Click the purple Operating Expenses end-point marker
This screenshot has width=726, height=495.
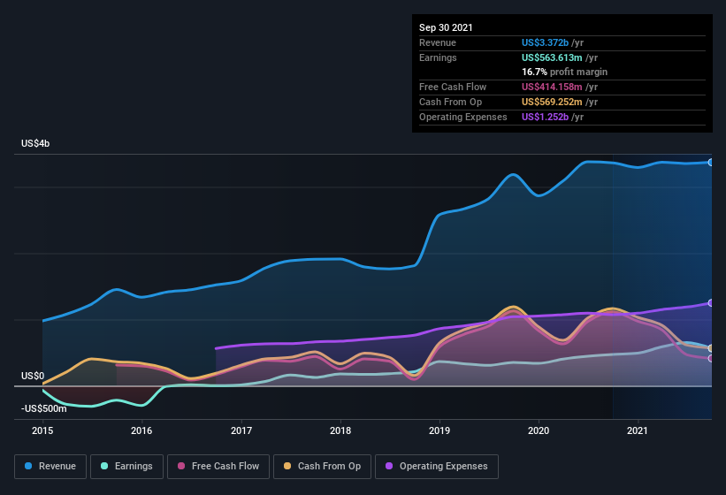click(711, 303)
